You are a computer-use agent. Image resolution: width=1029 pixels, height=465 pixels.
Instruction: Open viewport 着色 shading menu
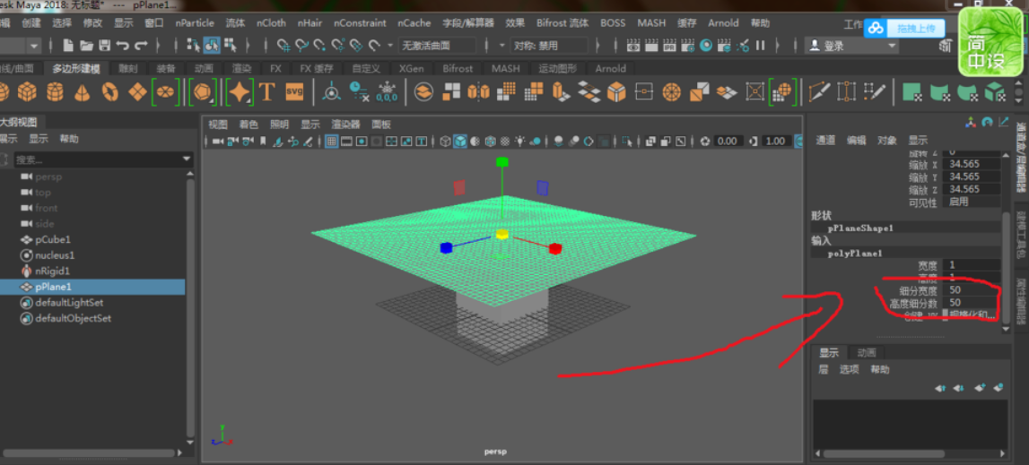[x=249, y=125]
